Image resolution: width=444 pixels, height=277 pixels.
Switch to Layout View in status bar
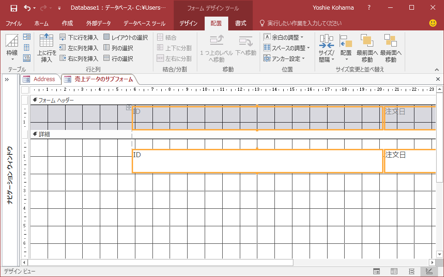[x=412, y=271]
